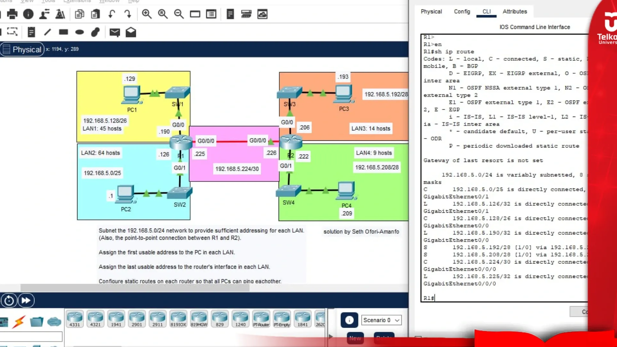Select PC4 in the topology
Viewport: 617px width, 347px height.
(346, 191)
